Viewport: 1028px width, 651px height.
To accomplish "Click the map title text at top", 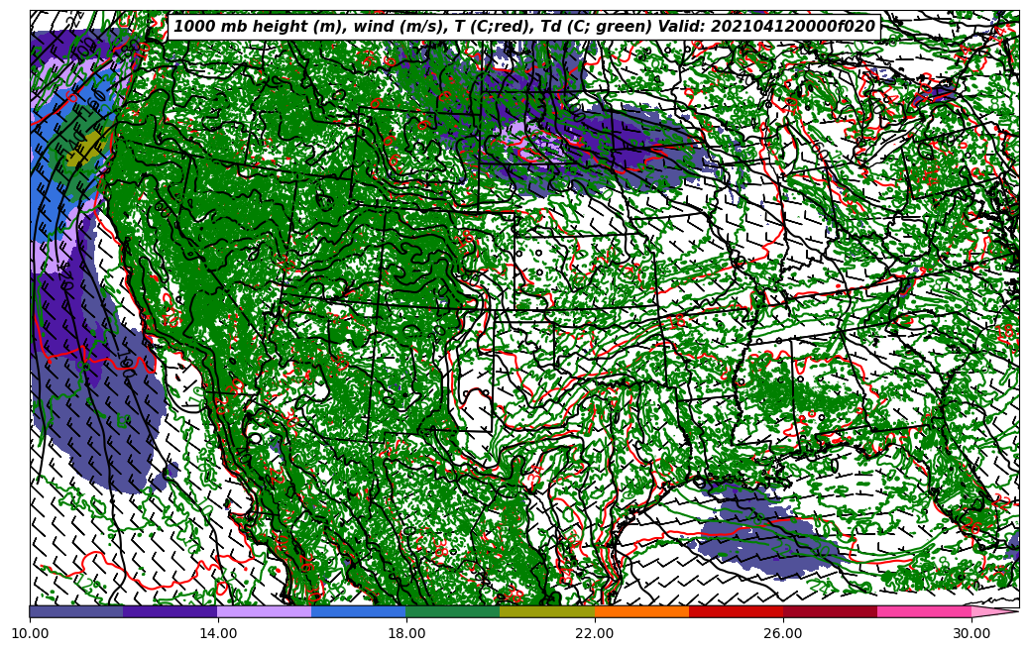I will (524, 27).
